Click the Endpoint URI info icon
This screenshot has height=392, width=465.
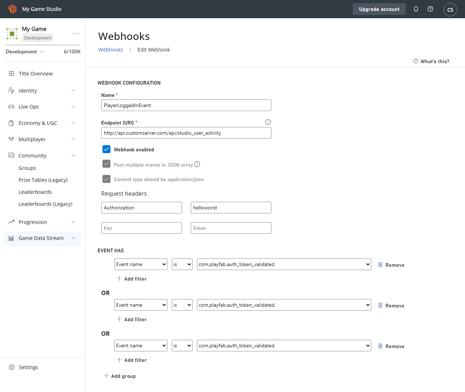(x=268, y=122)
